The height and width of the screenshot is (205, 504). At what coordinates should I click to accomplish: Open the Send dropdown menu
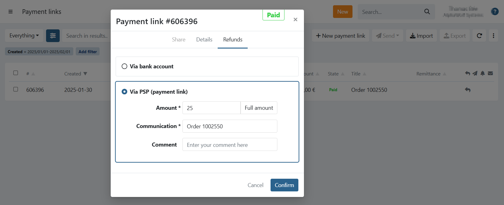387,36
